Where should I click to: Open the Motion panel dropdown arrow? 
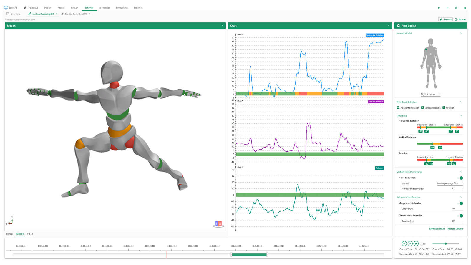click(x=222, y=26)
